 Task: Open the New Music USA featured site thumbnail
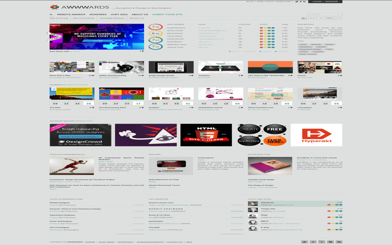click(97, 37)
